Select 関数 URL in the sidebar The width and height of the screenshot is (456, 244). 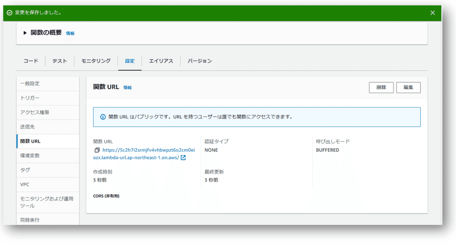(x=48, y=141)
